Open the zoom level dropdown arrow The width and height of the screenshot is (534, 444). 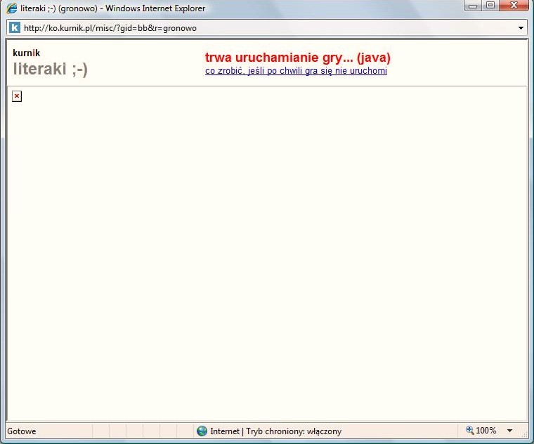tap(510, 431)
